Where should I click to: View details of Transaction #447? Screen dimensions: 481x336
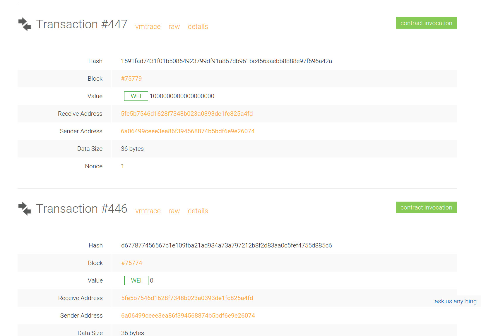tap(198, 27)
